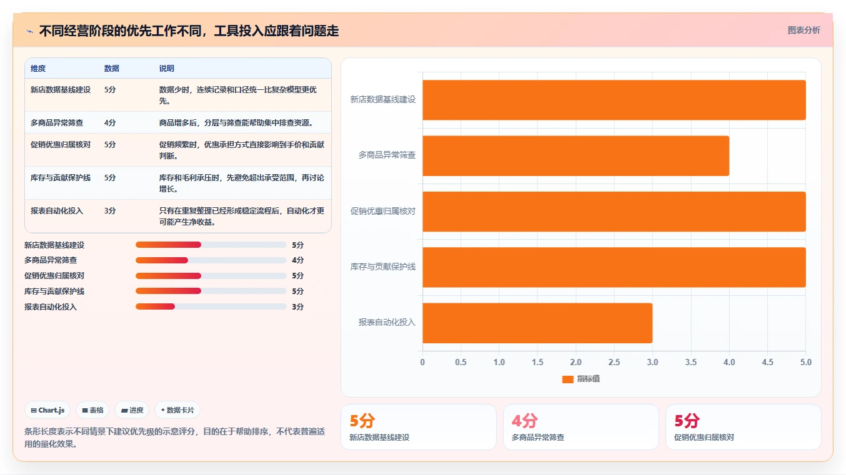Click the 库存与贡献保护线 label on the chart axis

(x=383, y=267)
